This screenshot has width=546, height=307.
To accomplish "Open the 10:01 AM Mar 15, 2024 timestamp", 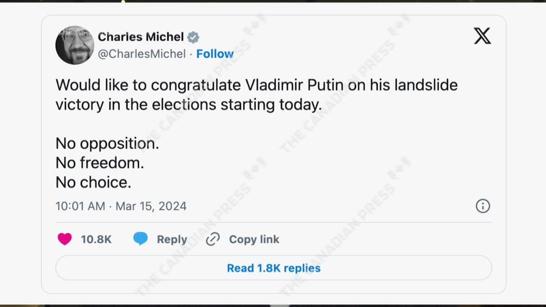I will click(121, 206).
